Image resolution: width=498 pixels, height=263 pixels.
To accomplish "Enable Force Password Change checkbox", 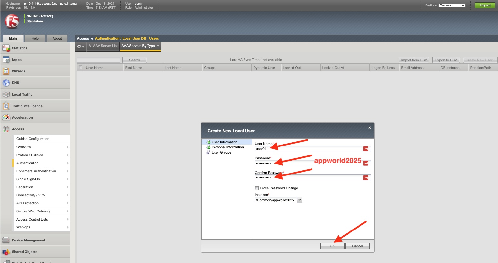I will pyautogui.click(x=257, y=188).
